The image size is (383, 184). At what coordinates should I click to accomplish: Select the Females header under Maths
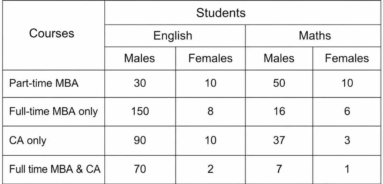tap(347, 58)
